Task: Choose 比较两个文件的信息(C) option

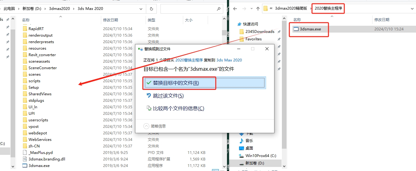Action: pyautogui.click(x=175, y=108)
